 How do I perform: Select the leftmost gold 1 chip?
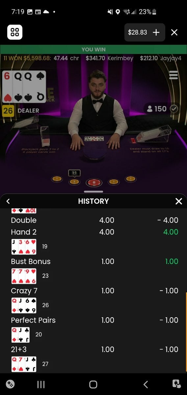[x=57, y=179]
